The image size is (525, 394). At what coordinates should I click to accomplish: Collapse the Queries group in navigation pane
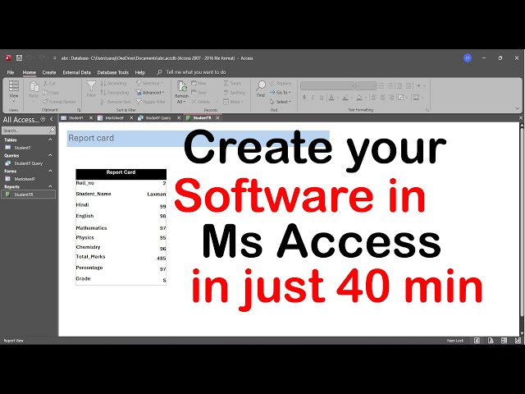(x=50, y=155)
